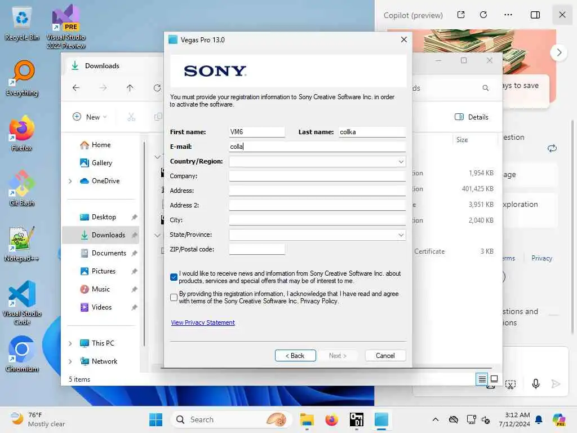Uncheck receive news and information checkbox
Image resolution: width=577 pixels, height=433 pixels.
click(174, 277)
